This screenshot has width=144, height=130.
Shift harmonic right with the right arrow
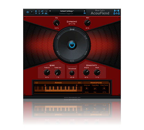[x=74, y=24]
